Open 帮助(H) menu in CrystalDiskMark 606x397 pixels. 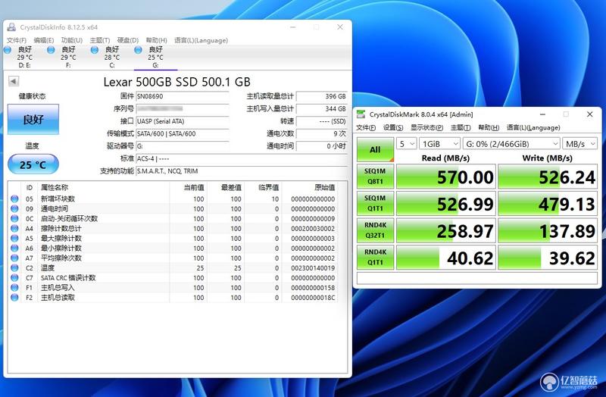coord(489,127)
